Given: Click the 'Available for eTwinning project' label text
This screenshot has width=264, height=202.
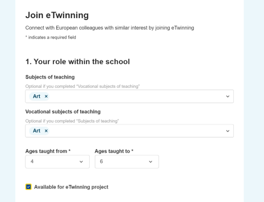Looking at the screenshot, I should pos(71,187).
